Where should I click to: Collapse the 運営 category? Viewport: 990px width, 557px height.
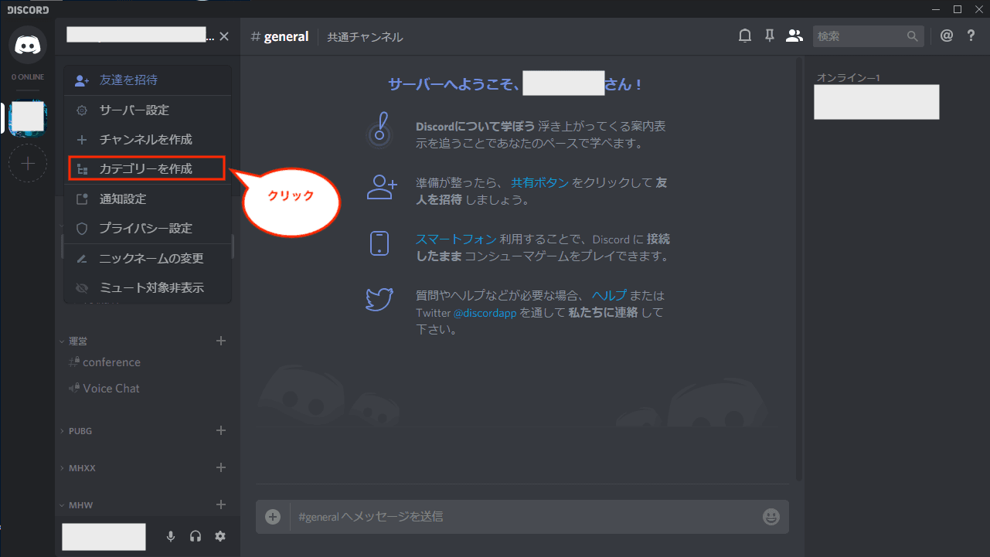77,341
